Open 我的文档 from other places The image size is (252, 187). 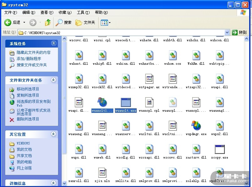coord(24,149)
